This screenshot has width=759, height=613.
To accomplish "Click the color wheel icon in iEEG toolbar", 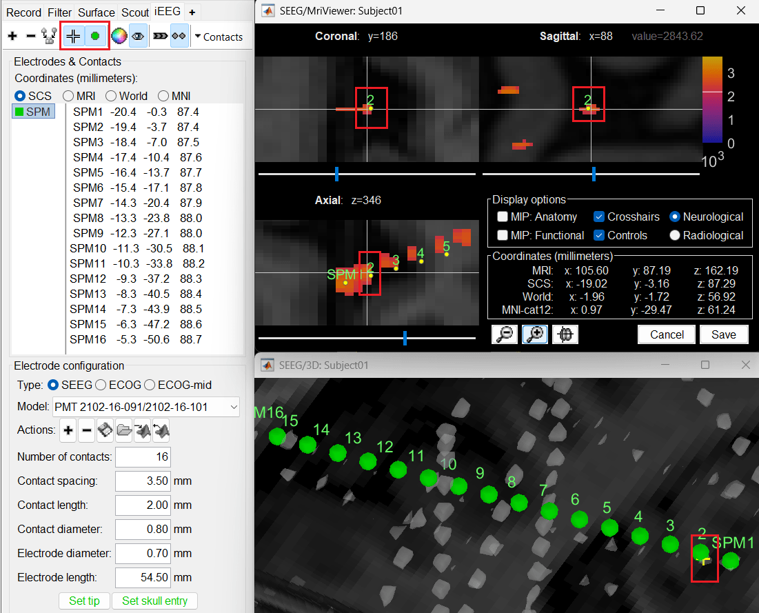I will click(119, 37).
